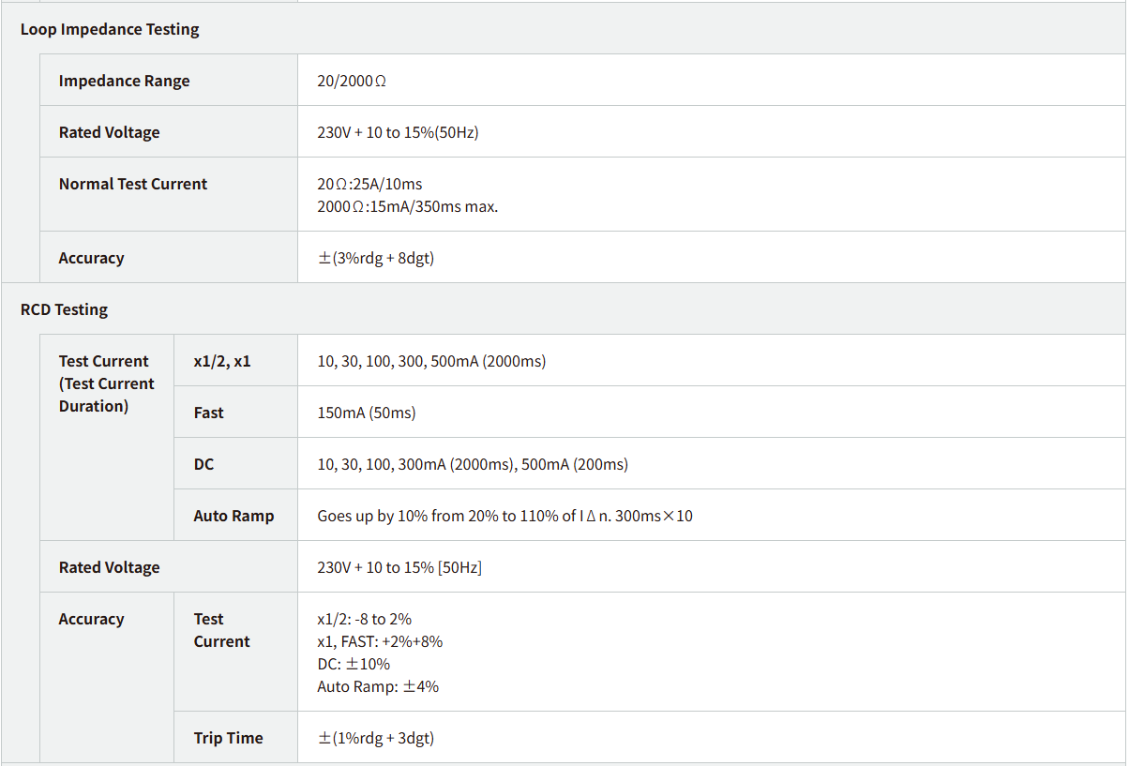Click the Normal Test Current label
This screenshot has height=766, width=1129.
click(132, 184)
